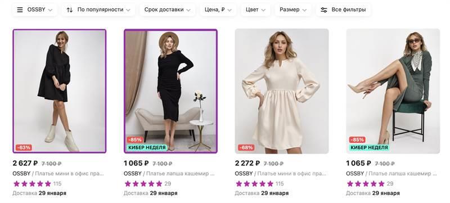The height and width of the screenshot is (203, 450).
Task: Expand the Срок доставки filter
Action: pyautogui.click(x=168, y=10)
